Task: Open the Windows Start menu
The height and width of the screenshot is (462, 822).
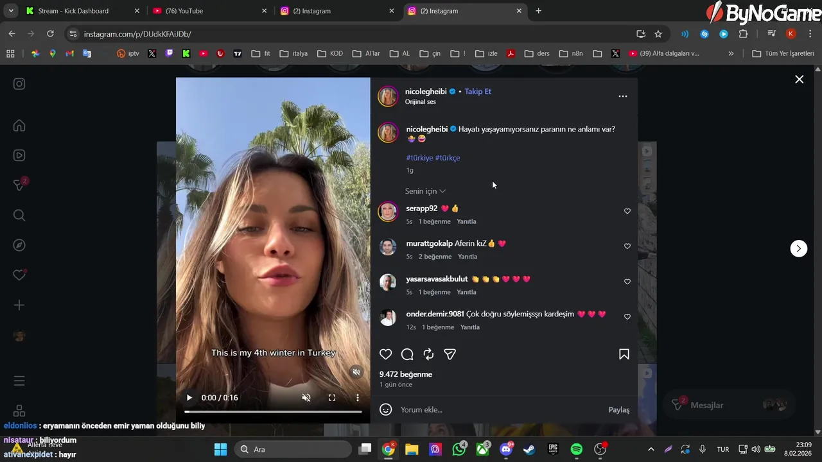Action: [220, 449]
